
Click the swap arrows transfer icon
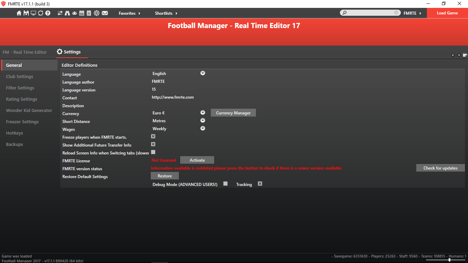pyautogui.click(x=60, y=13)
